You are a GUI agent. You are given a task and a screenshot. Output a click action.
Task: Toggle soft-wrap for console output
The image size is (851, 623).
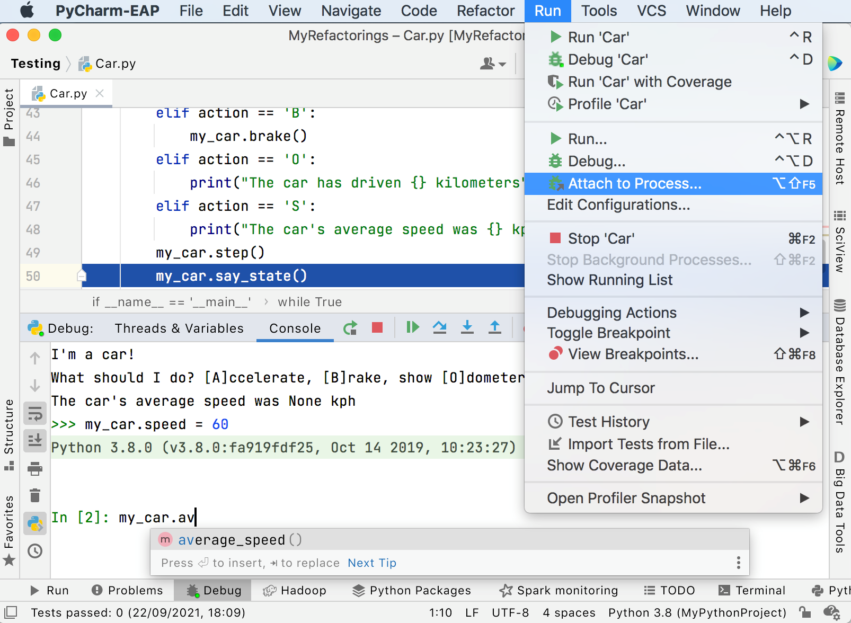tap(35, 413)
